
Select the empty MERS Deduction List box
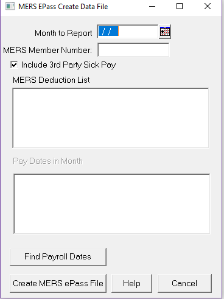pos(111,118)
